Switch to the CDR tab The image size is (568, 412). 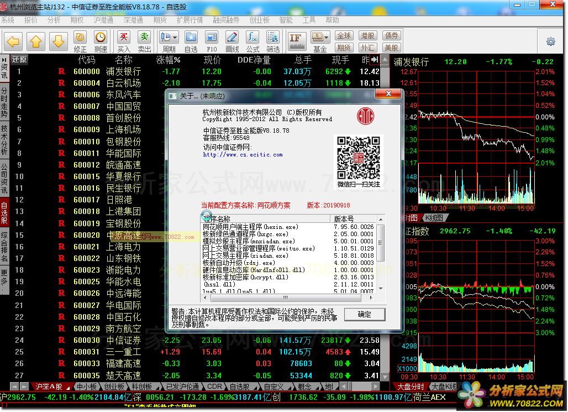click(214, 387)
